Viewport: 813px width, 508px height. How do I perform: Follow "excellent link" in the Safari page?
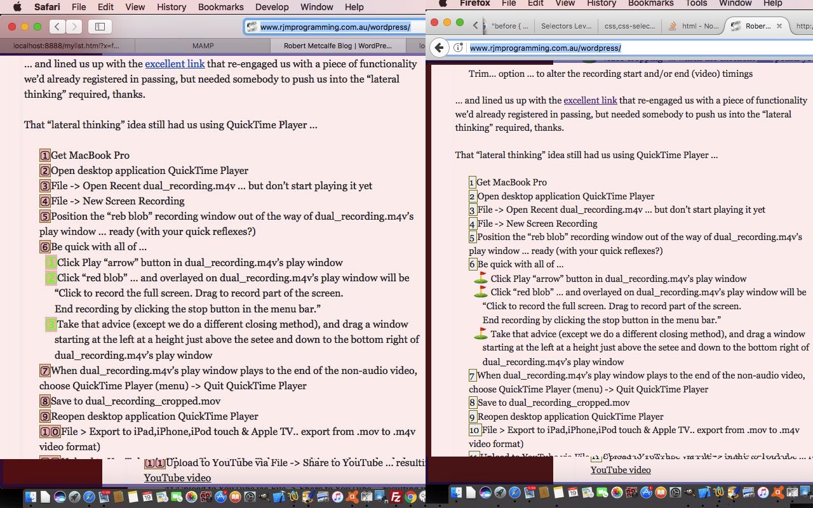pos(175,63)
